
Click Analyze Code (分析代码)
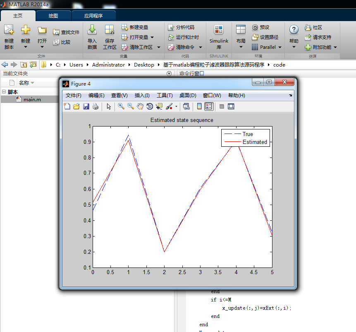181,27
